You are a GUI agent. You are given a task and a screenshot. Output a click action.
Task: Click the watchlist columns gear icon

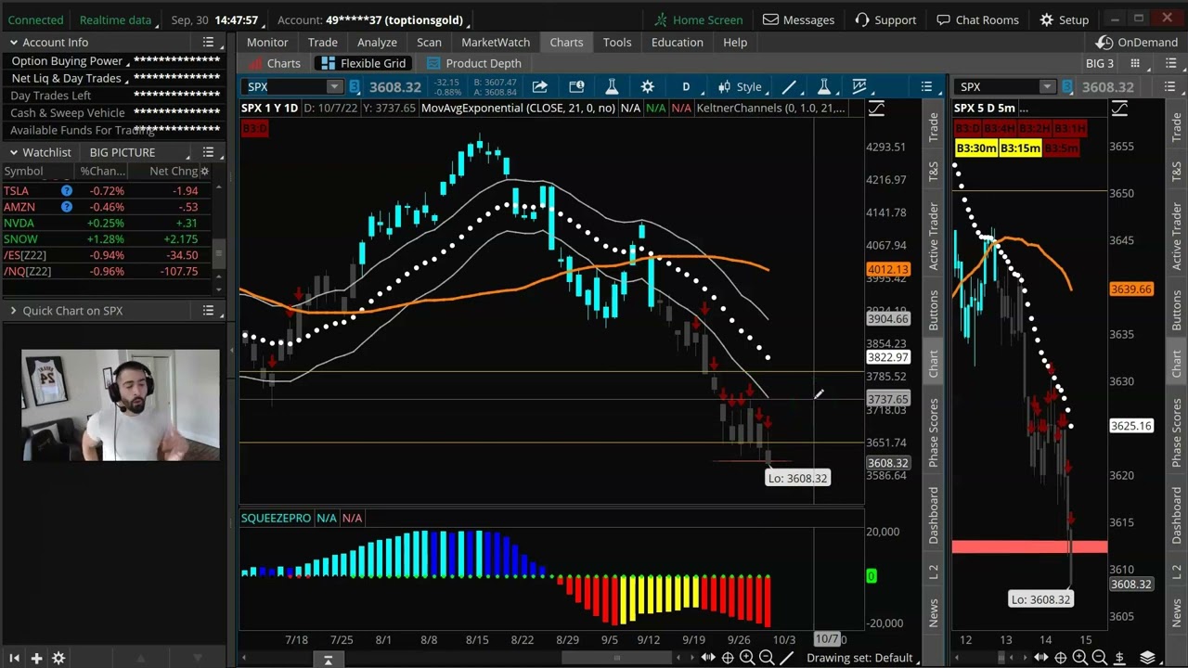(204, 172)
